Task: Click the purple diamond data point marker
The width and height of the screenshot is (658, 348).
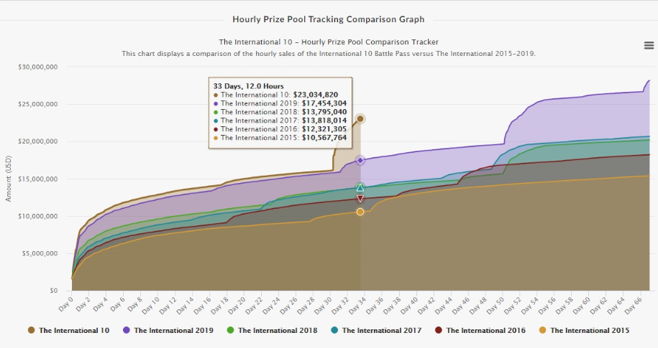Action: (x=360, y=160)
